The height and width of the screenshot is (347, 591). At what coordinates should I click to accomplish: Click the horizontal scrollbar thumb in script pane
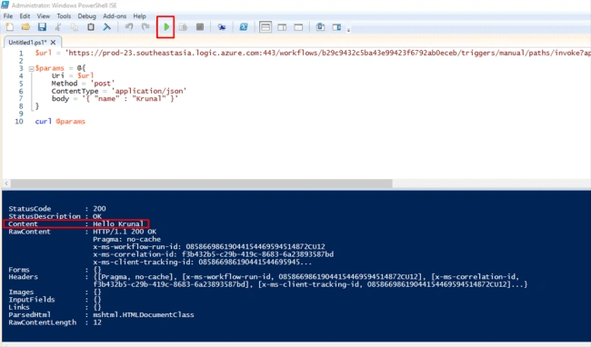pyautogui.click(x=201, y=183)
